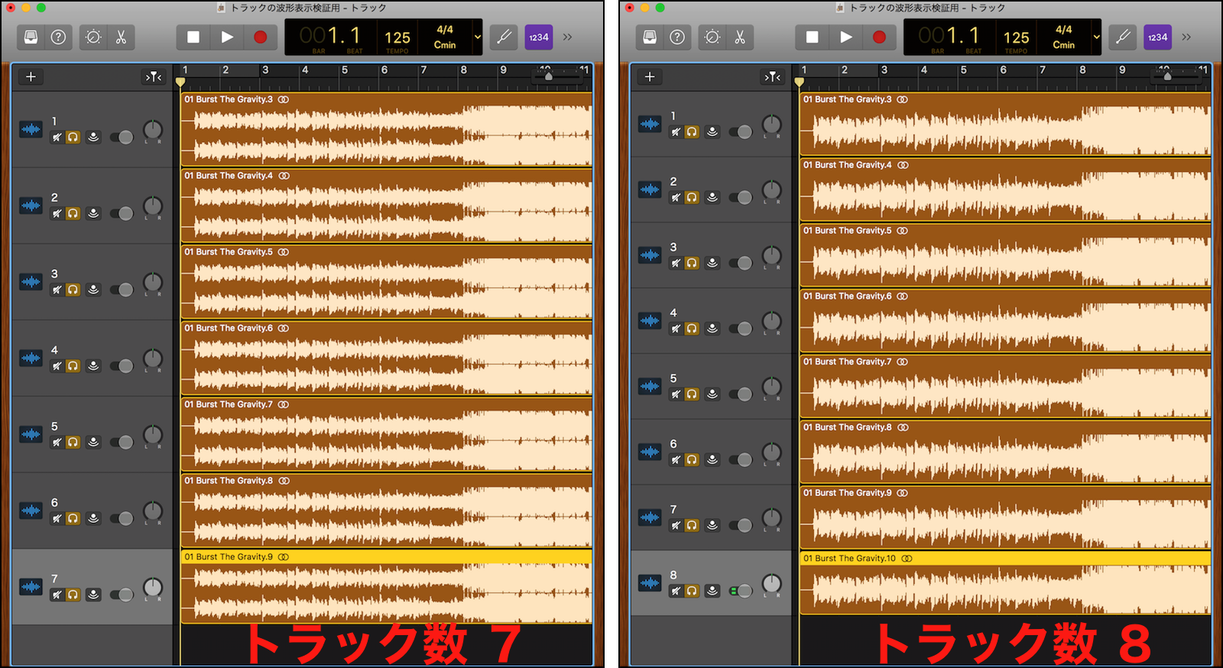The height and width of the screenshot is (668, 1223).
Task: Open the LCD display dropdown arrow, right window
Action: pyautogui.click(x=1097, y=37)
